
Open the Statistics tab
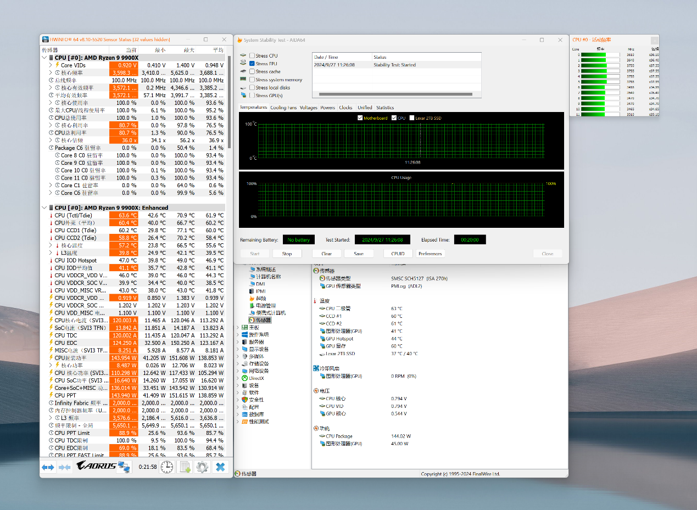click(385, 108)
